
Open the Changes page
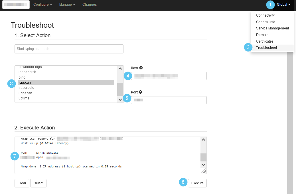90,5
